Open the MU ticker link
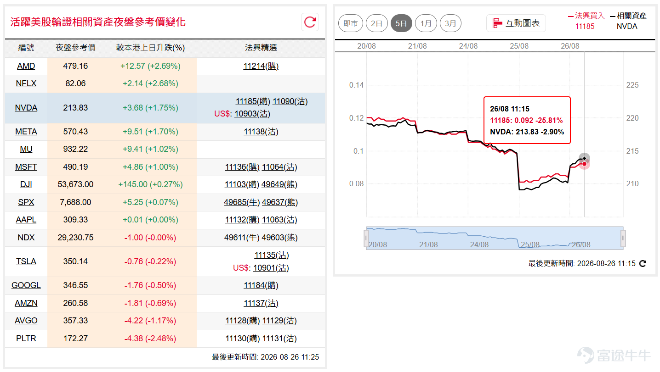Image resolution: width=660 pixels, height=372 pixels. [26, 149]
